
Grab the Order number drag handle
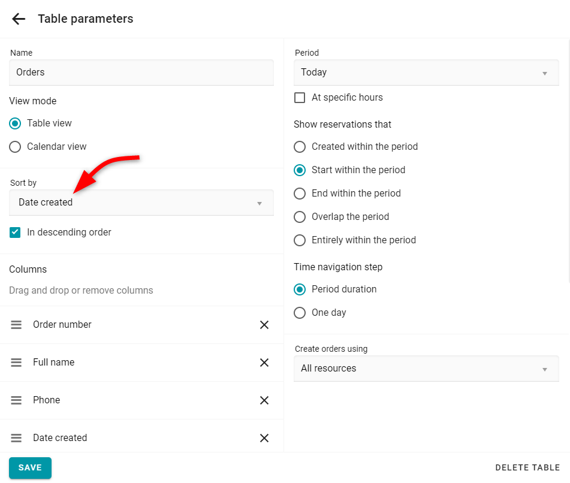point(16,325)
